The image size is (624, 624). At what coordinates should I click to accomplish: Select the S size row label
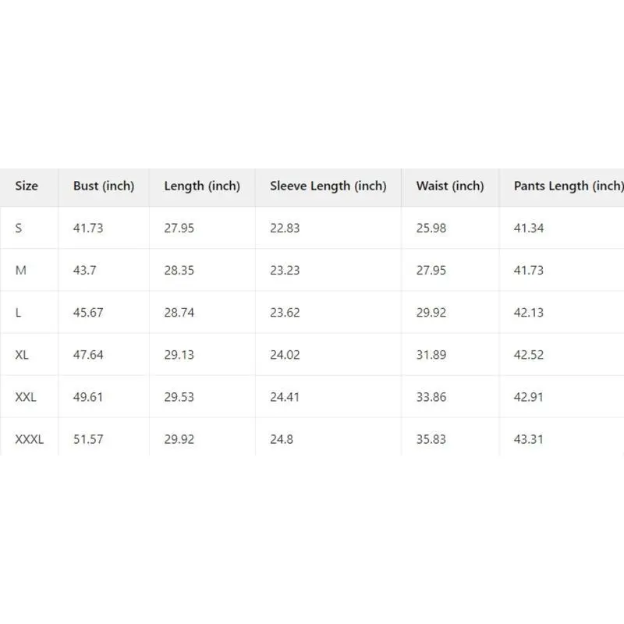pos(19,228)
